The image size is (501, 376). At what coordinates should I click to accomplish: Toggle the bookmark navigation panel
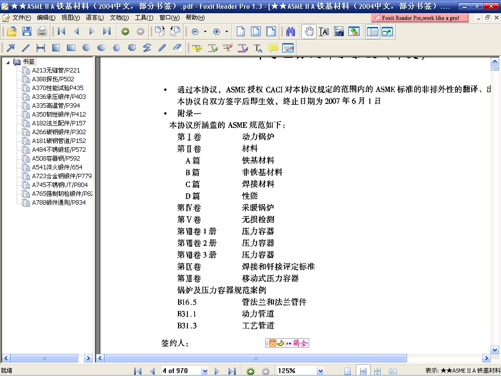point(372,32)
